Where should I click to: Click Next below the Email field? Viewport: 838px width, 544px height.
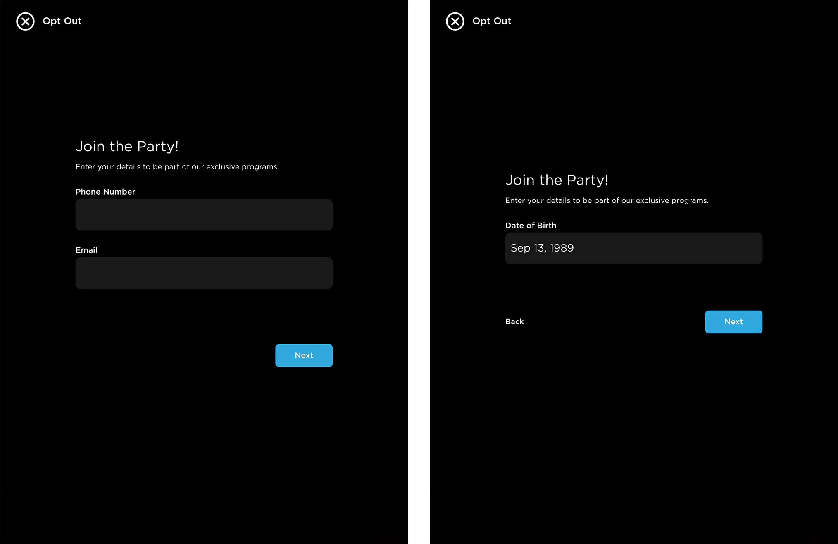(304, 356)
